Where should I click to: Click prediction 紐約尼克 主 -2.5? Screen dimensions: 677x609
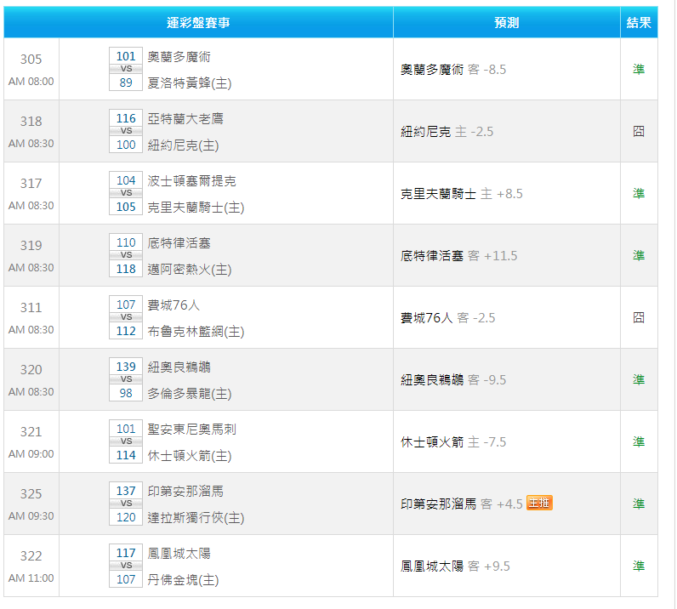(x=447, y=132)
